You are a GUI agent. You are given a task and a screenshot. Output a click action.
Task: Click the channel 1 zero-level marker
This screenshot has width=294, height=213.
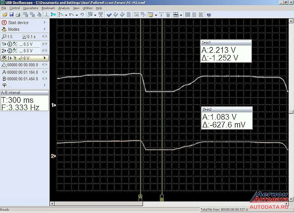54,105
